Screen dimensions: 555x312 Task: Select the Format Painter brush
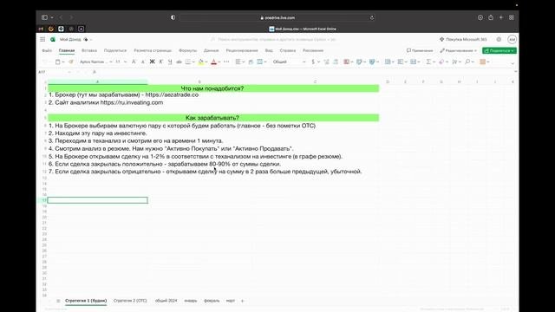coord(71,62)
